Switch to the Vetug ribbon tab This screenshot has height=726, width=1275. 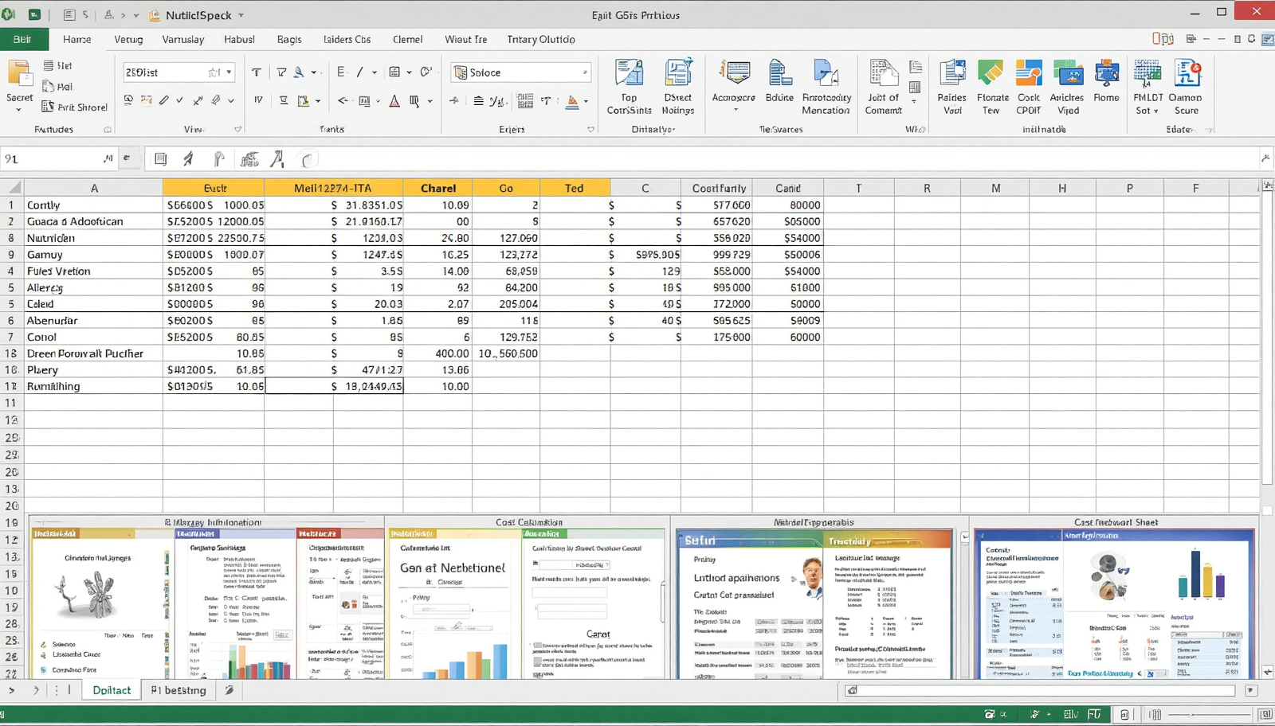coord(128,39)
